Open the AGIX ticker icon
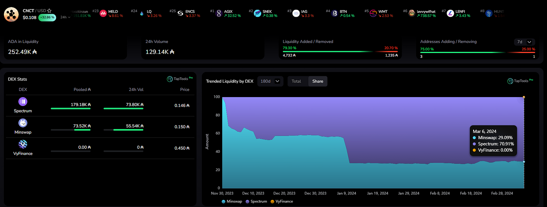Viewport: 547px width, 207px height. point(219,13)
